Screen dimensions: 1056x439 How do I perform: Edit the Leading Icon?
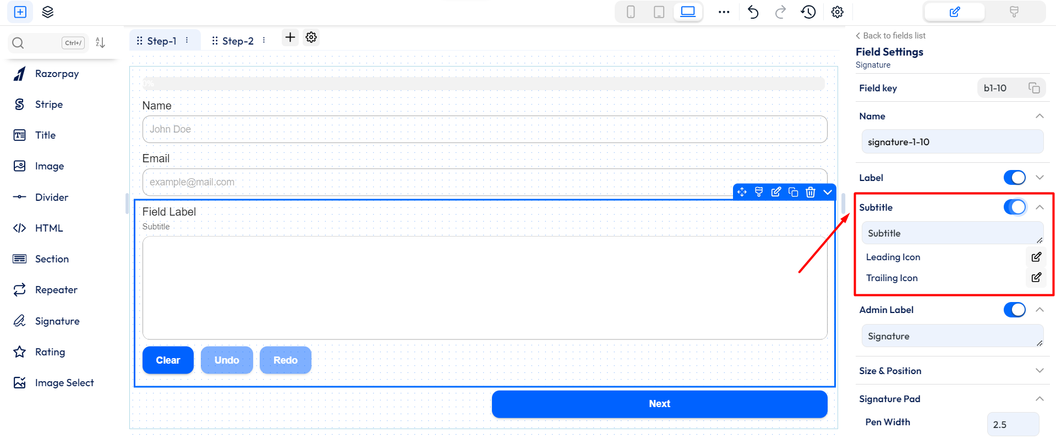tap(1036, 257)
